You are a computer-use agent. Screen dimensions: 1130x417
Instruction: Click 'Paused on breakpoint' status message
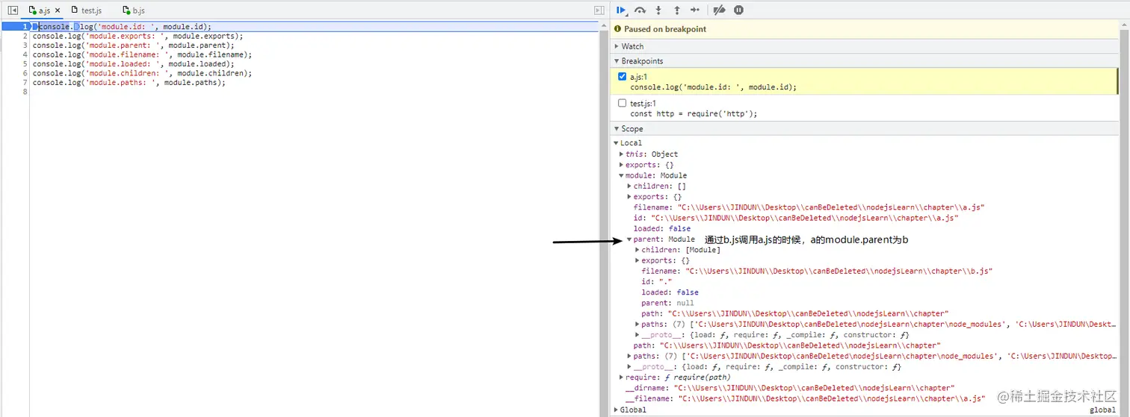click(x=665, y=29)
